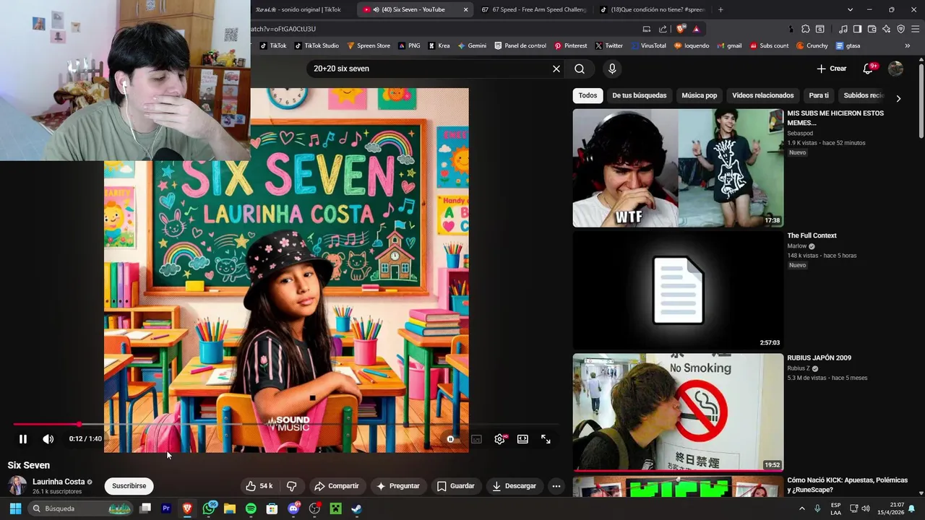Share the video via Compartir
Viewport: 925px width, 520px height.
point(336,486)
